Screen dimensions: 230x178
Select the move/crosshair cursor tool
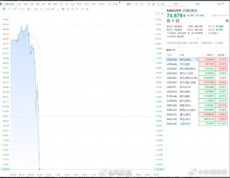[x=4, y=9]
